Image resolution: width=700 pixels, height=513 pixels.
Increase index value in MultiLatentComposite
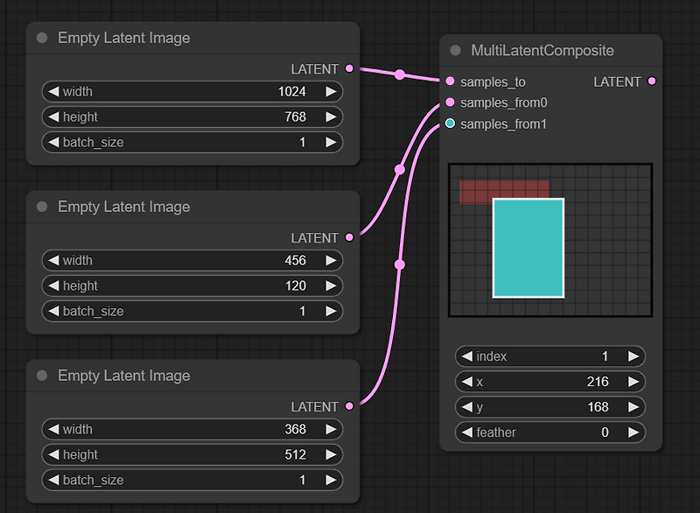633,356
